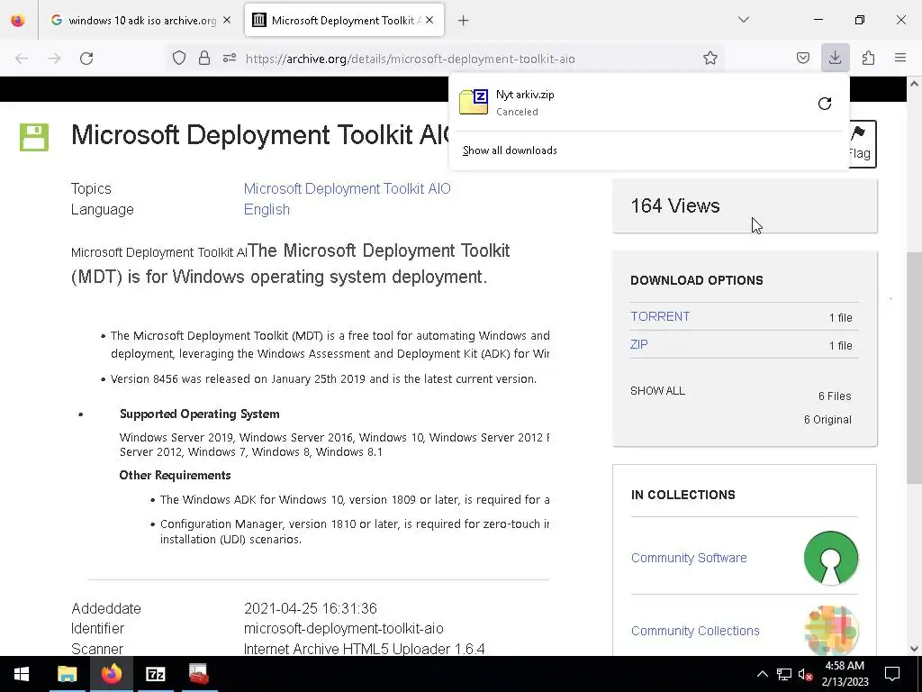Click the added date '2021-04-25 16:31:36'

(x=311, y=608)
